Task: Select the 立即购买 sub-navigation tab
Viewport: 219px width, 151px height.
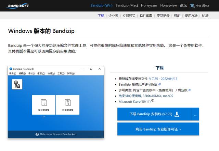Action: coord(129,16)
